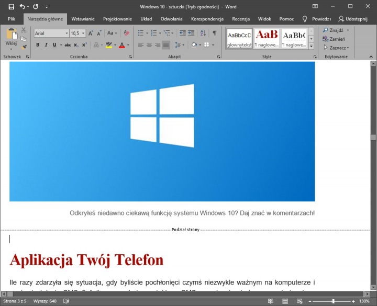Open the font color dropdown arrow

128,45
